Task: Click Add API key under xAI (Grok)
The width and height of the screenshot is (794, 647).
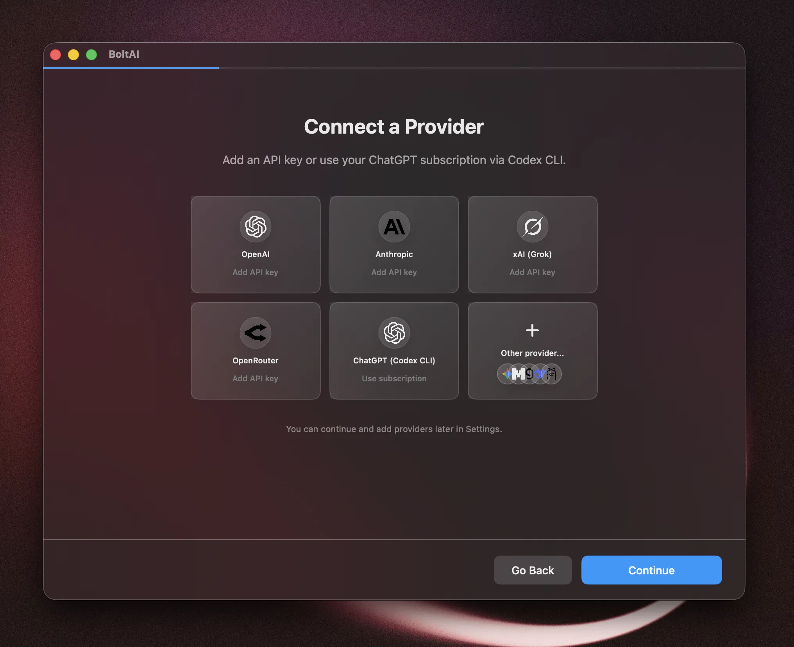Action: 533,272
